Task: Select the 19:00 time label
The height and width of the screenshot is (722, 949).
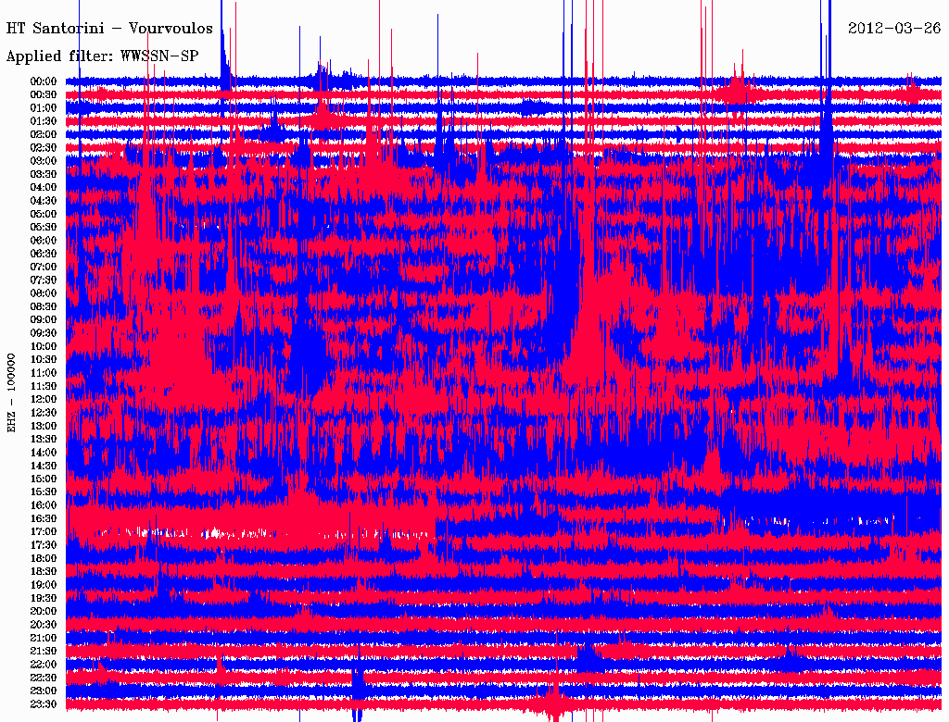Action: 44,585
